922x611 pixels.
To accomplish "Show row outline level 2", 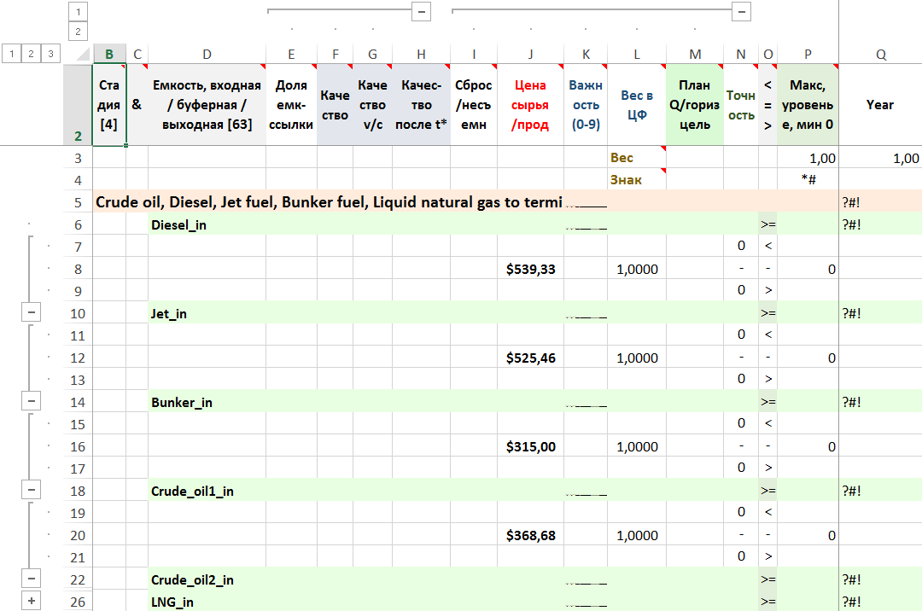I will 32,54.
